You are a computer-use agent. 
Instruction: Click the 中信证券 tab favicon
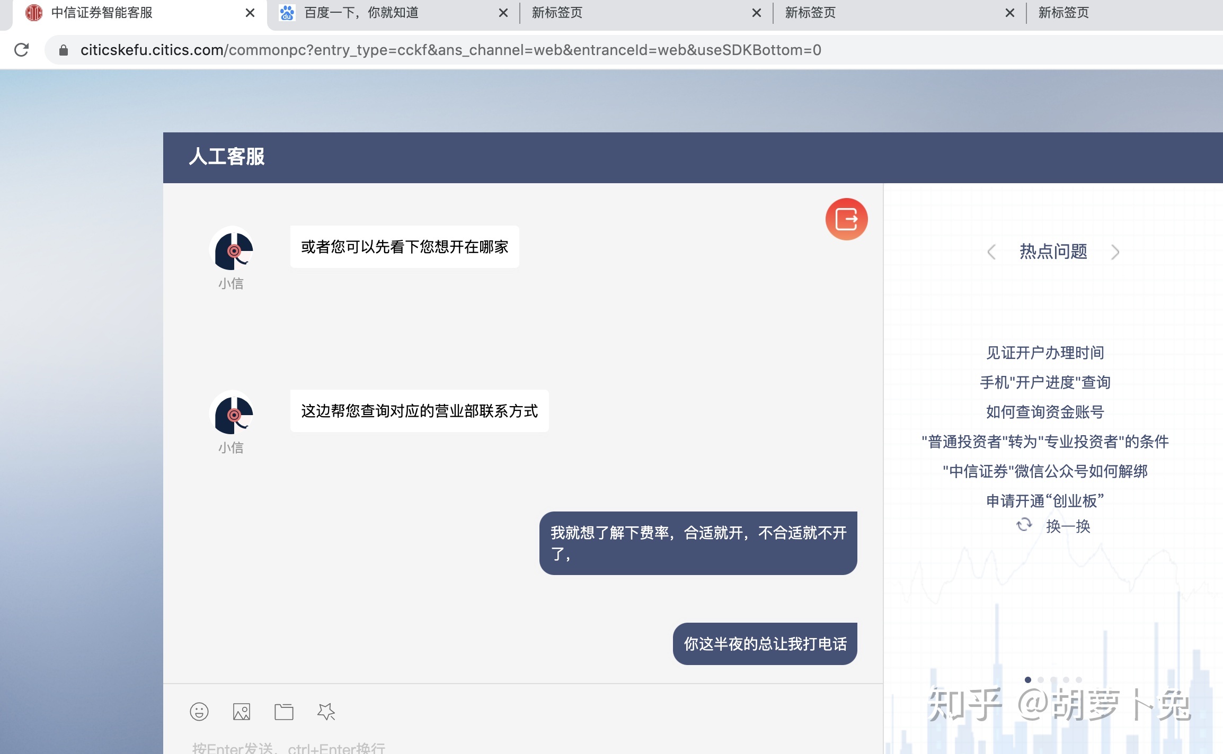[x=34, y=13]
